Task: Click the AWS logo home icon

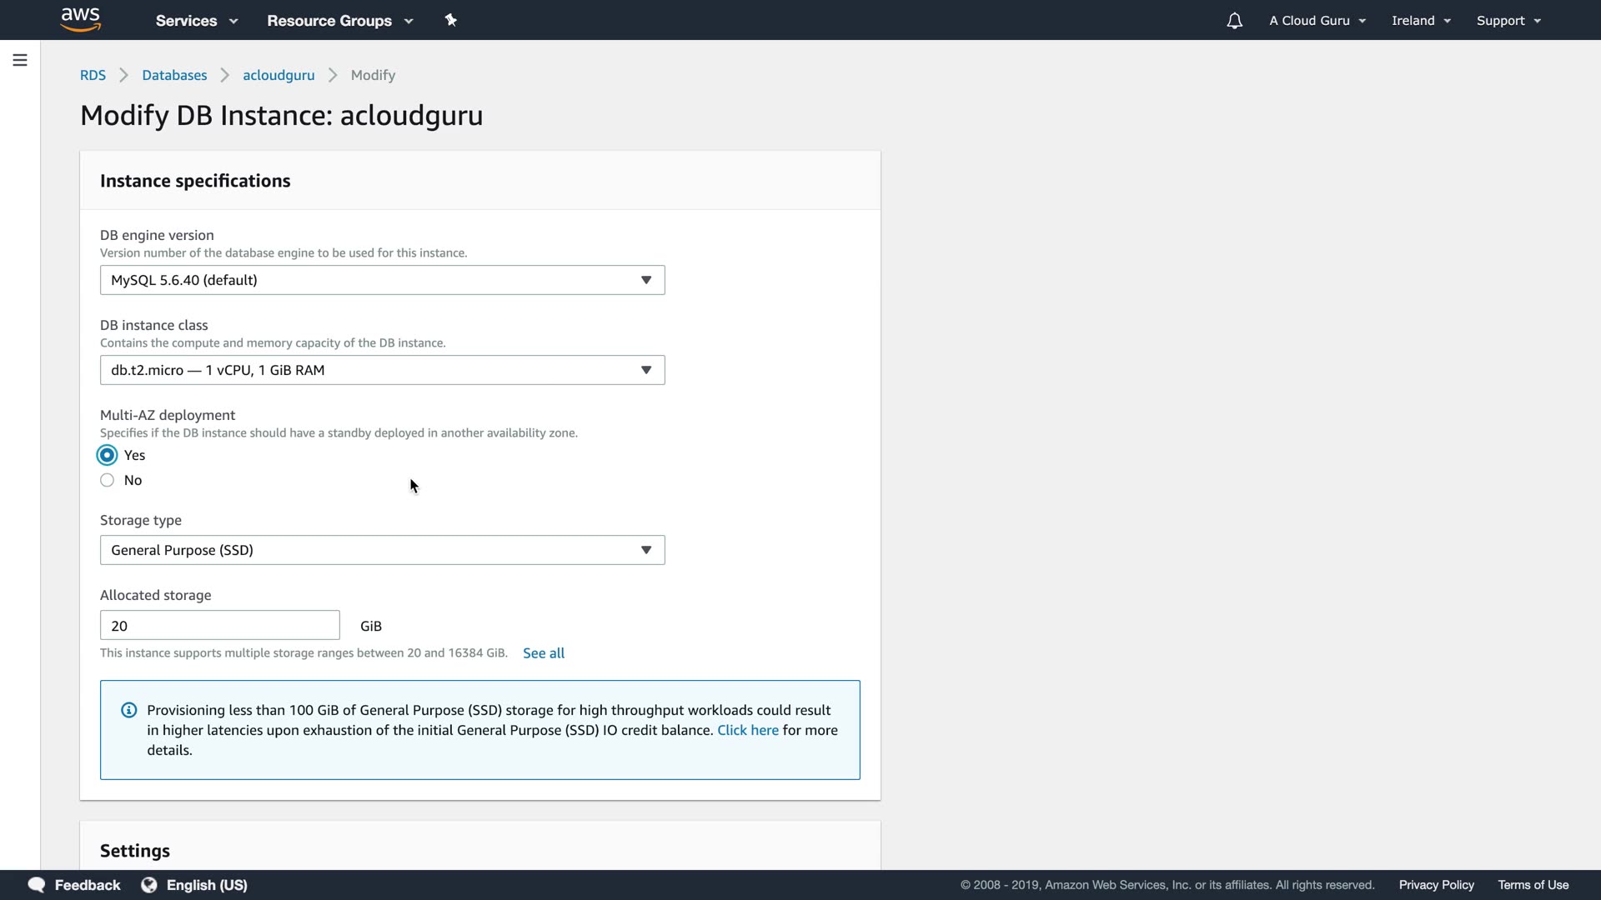Action: point(81,19)
